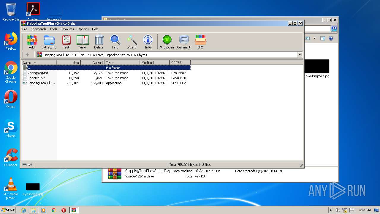Click the Delete trash can icon

click(x=99, y=42)
